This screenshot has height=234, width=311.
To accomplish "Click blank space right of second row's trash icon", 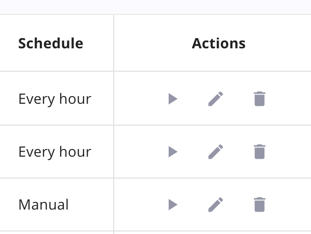I will (291, 152).
